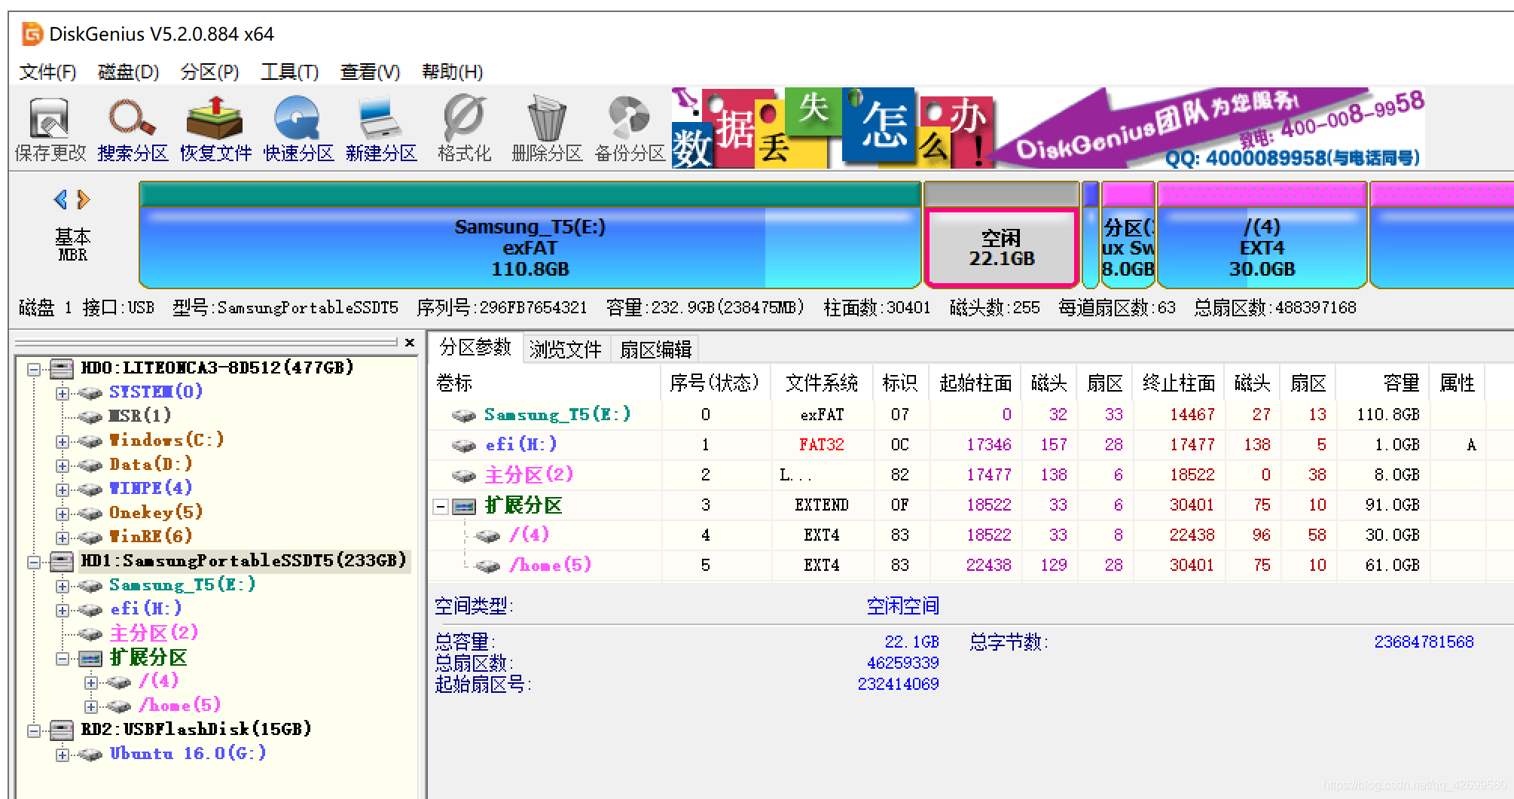Click the DiskGenius advertisement banner
Image resolution: width=1514 pixels, height=799 pixels.
(1048, 127)
